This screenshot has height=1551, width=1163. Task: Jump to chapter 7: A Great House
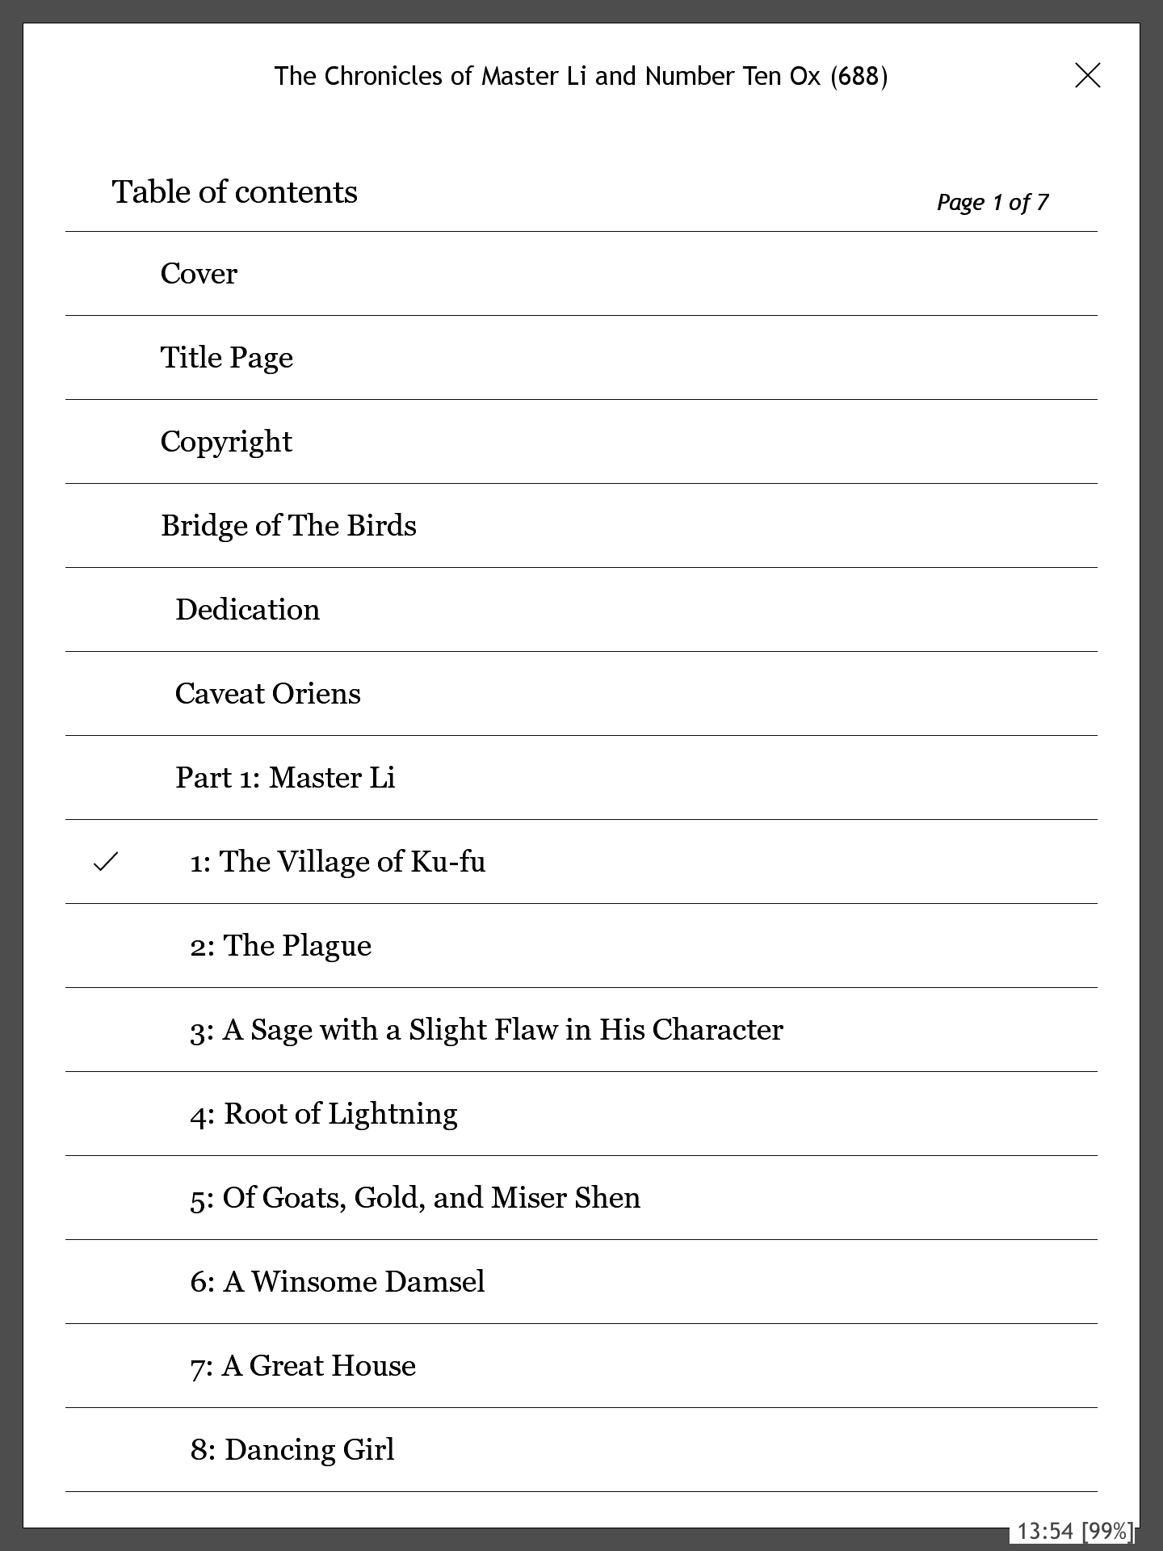(303, 1366)
